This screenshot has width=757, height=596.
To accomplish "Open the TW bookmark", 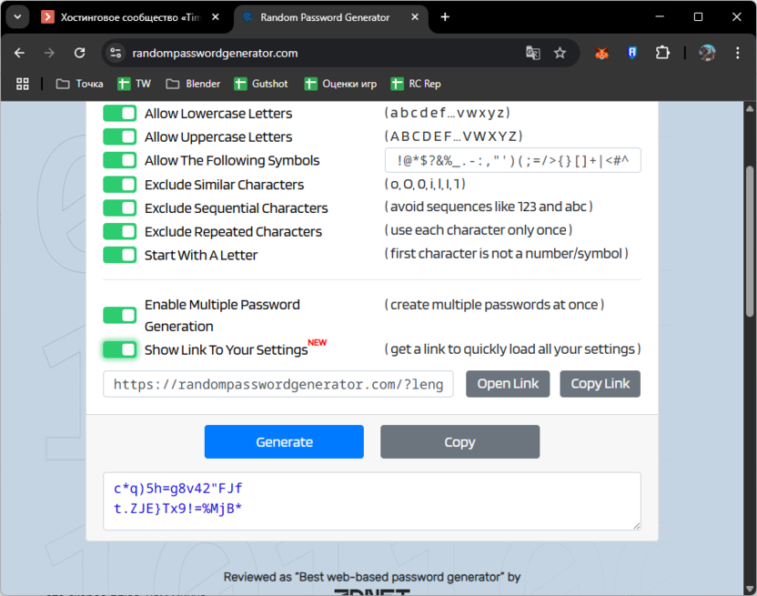I will pos(135,84).
